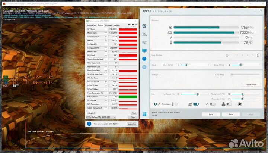Click the user profile person icon
The height and width of the screenshot is (153, 268).
pos(227,55)
